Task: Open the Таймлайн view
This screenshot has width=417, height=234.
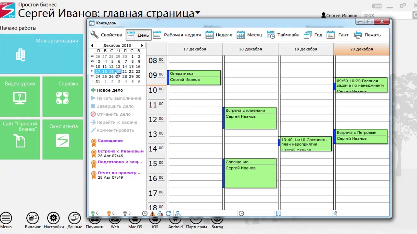Action: pyautogui.click(x=283, y=35)
